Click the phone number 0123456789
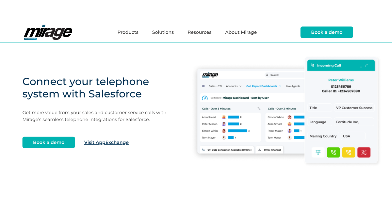This screenshot has height=206, width=392. 341,86
